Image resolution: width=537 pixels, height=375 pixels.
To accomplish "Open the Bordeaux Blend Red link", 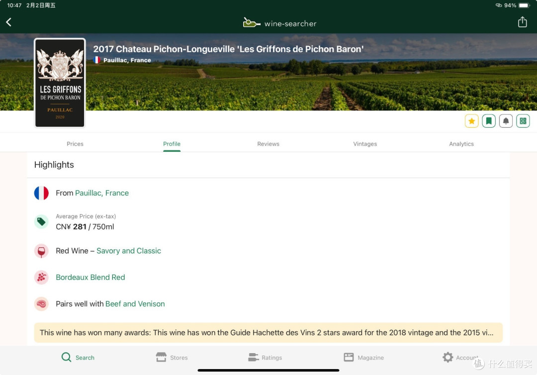I will coord(90,278).
